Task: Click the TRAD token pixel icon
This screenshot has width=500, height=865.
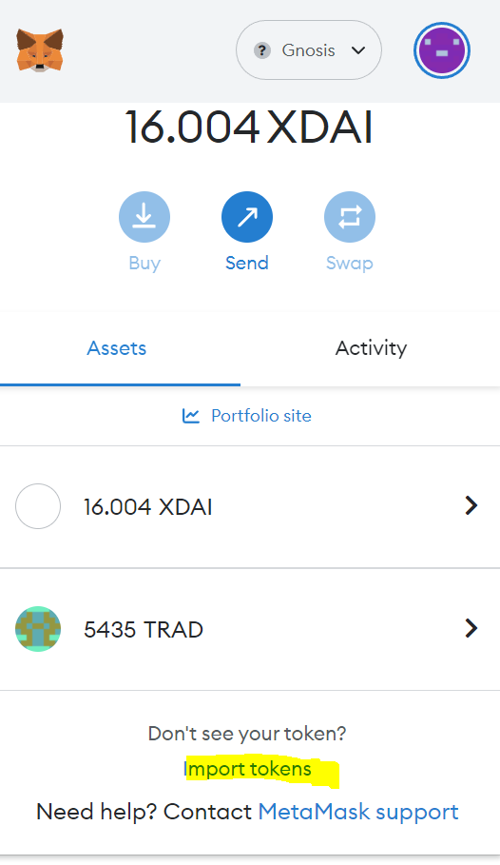Action: [38, 629]
